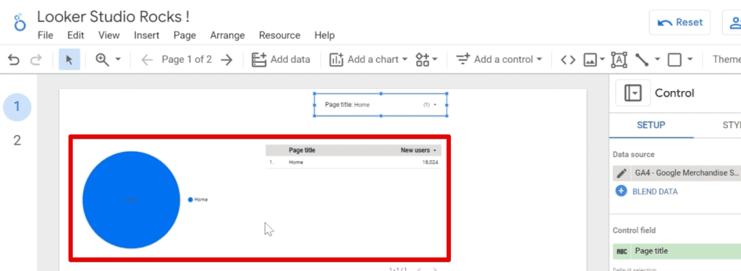
Task: Click the Theme and layout button
Action: tap(727, 59)
